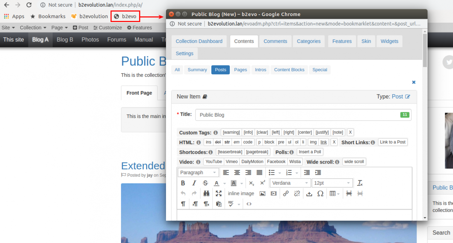Viewport: 453px width, 243px height.
Task: Click the Link to a Post button
Action: 393,142
